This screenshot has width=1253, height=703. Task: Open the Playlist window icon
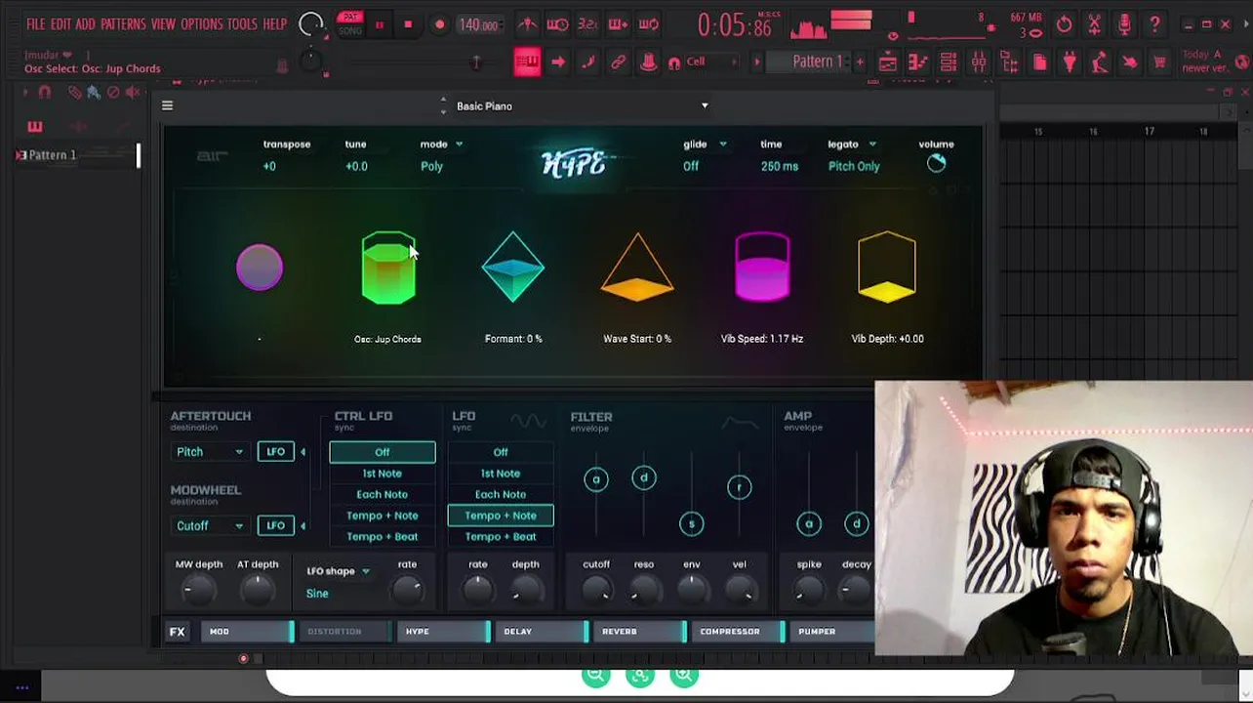tap(887, 62)
